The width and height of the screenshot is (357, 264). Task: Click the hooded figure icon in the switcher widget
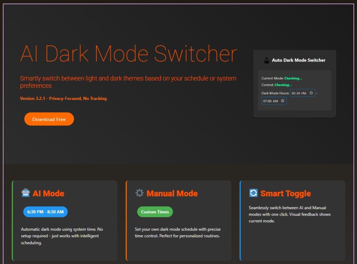click(266, 60)
